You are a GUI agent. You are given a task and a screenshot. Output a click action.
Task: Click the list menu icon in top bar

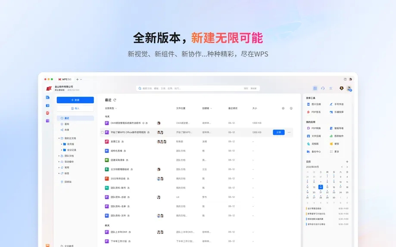click(331, 88)
